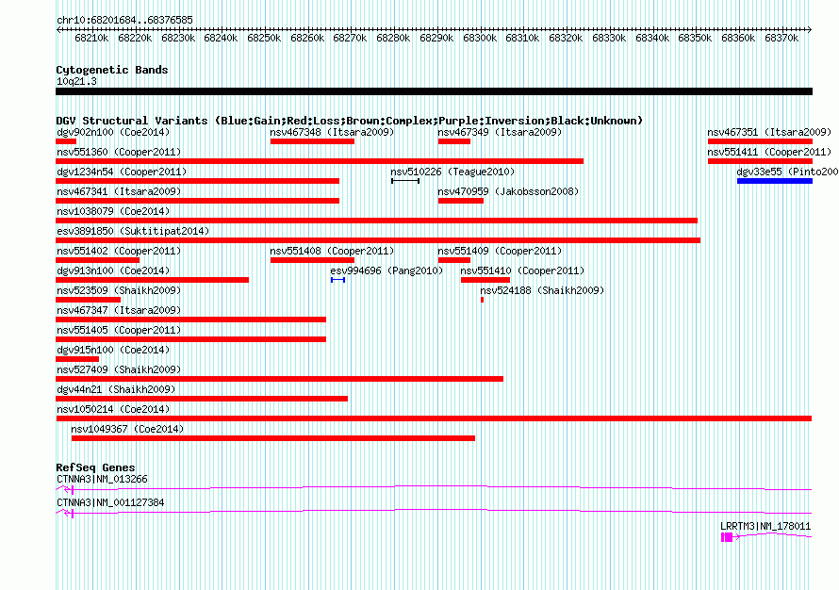Select the tiny nsv524188 red marker
Viewport: 839px width, 590px height.
click(482, 300)
